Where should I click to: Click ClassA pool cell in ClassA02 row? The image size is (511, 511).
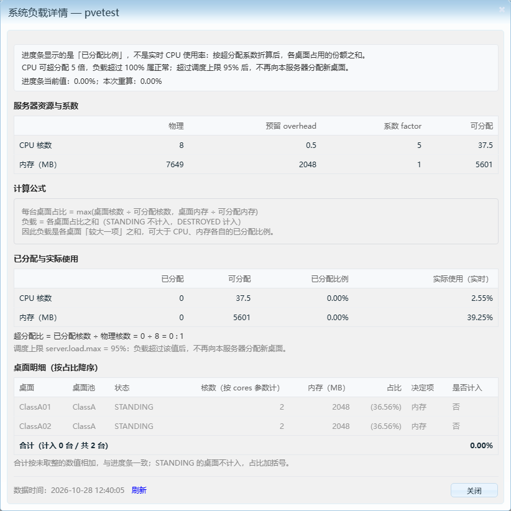pyautogui.click(x=84, y=426)
